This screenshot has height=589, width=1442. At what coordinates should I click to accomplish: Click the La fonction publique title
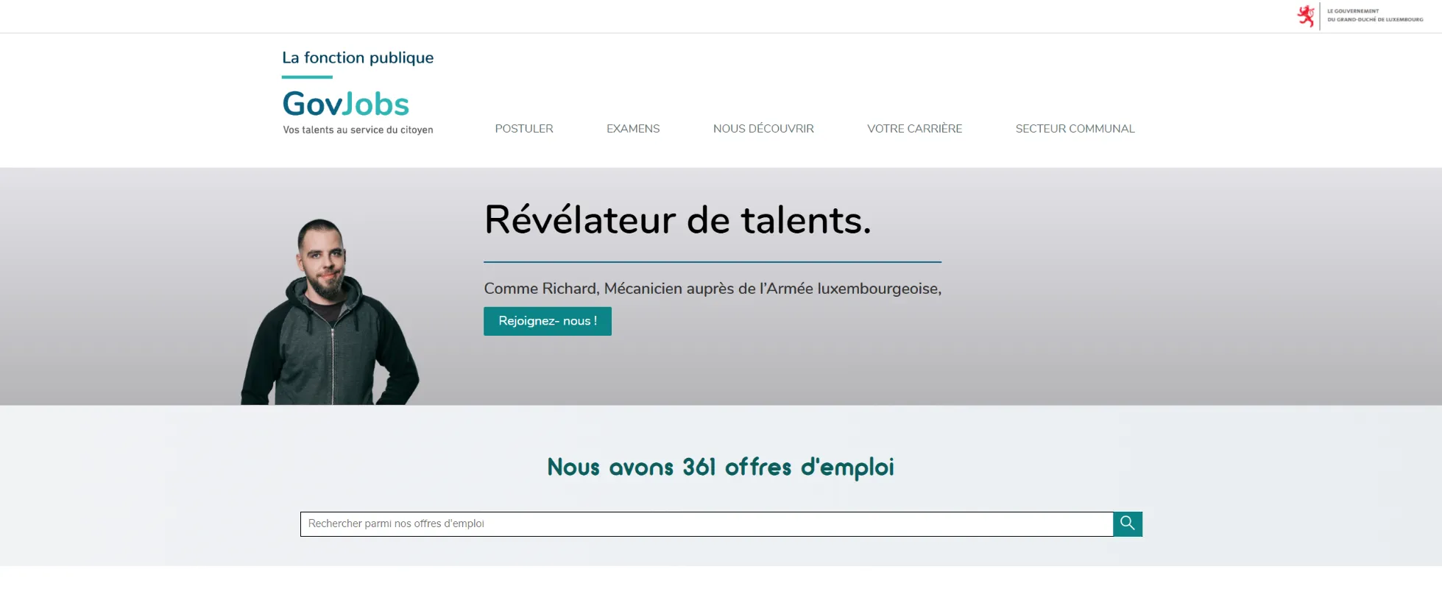358,57
